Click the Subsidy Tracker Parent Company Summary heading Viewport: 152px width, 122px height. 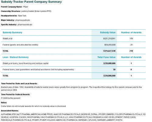[x=31, y=2]
